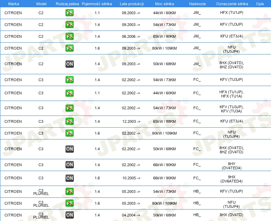Click 66kW / 90KM in the 8HY row
Image resolution: width=271 pixels, height=221 pixels.
click(x=164, y=165)
